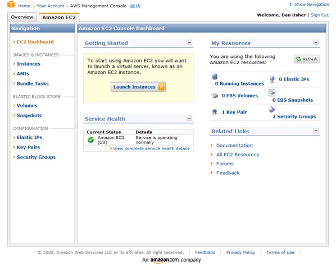Open 0 EBS Volumes resource link
This screenshot has height=270, width=336.
(x=239, y=96)
